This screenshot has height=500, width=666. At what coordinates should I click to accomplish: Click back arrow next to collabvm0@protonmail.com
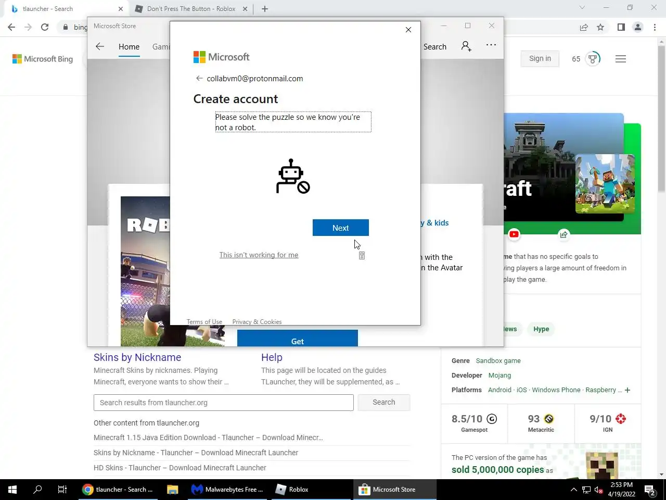pos(199,78)
